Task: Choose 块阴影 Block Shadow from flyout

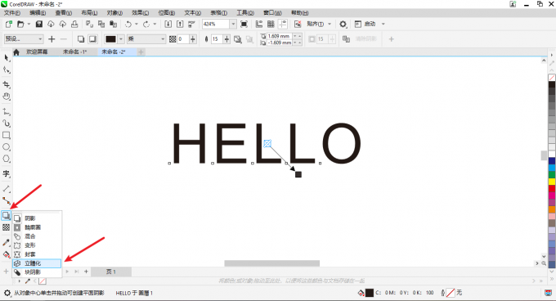Action: (x=37, y=272)
